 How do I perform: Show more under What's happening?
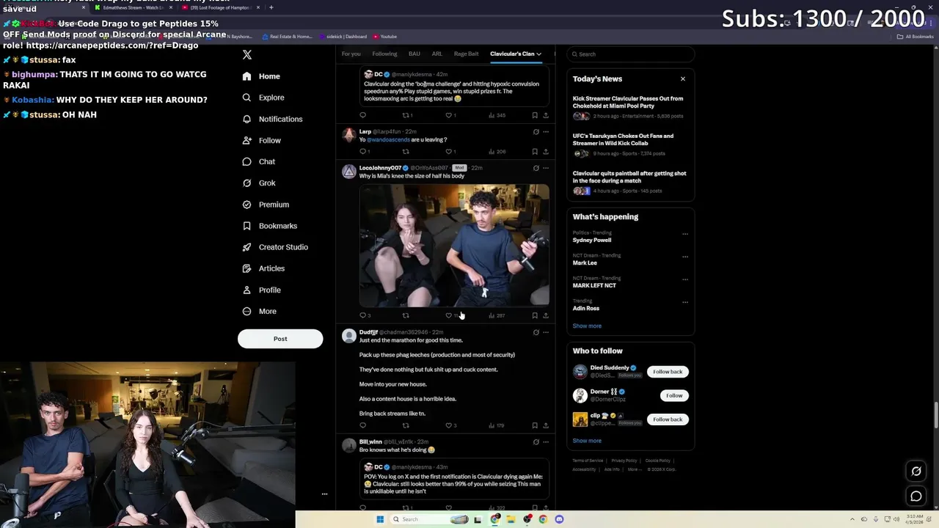point(587,326)
